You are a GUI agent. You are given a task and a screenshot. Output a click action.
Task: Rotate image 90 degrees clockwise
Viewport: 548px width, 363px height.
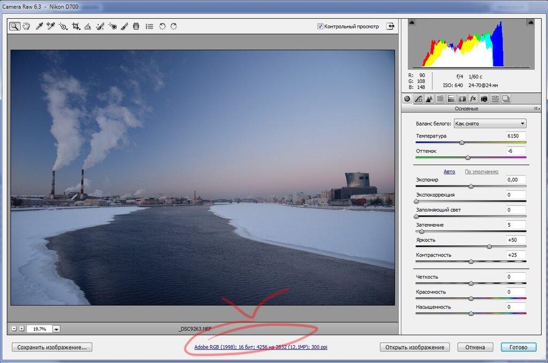tap(174, 26)
